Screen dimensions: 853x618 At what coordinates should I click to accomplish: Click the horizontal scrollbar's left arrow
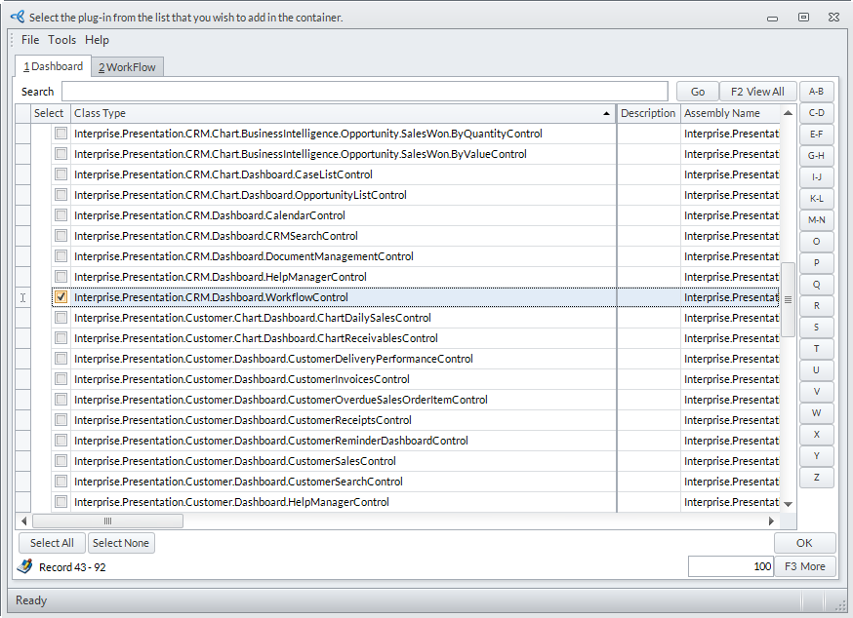pos(24,521)
